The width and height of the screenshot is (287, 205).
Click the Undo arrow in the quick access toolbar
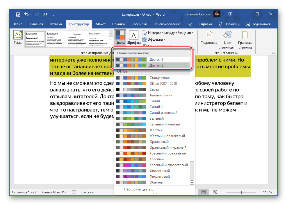(26, 14)
